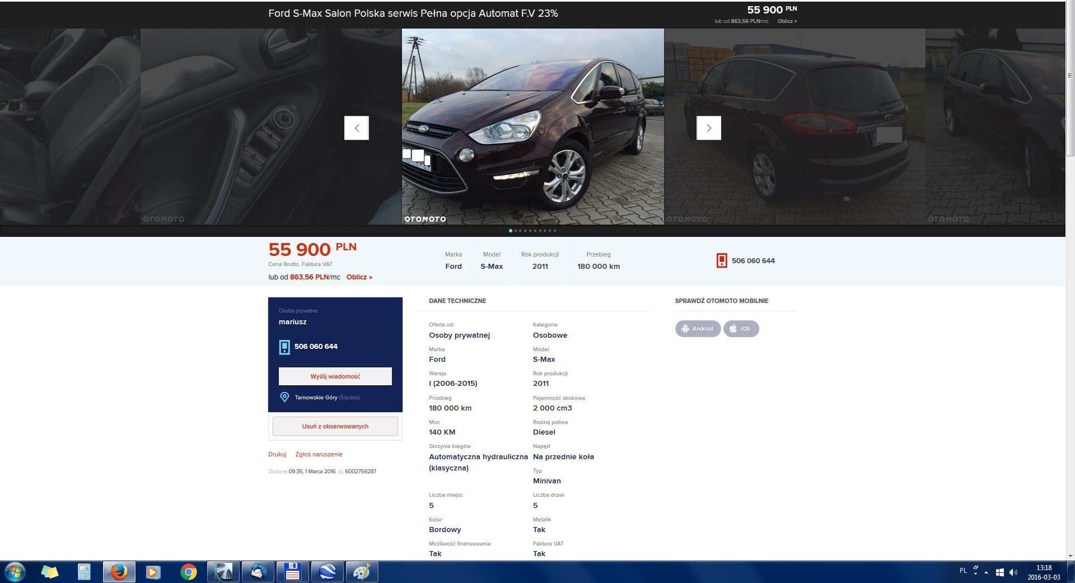Click the Drukuj print link

(277, 454)
